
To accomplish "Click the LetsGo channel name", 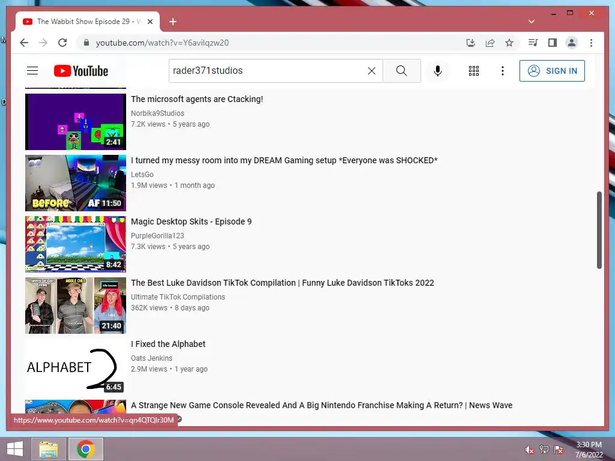I will tap(142, 175).
